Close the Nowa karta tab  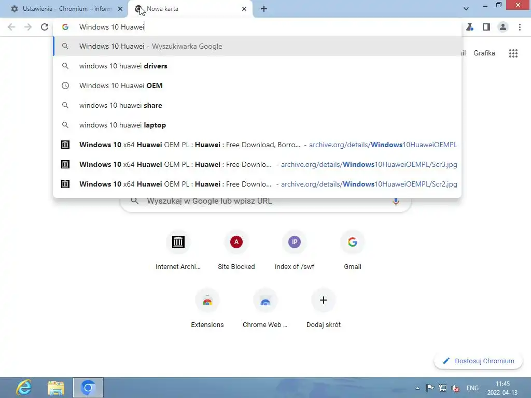(244, 9)
